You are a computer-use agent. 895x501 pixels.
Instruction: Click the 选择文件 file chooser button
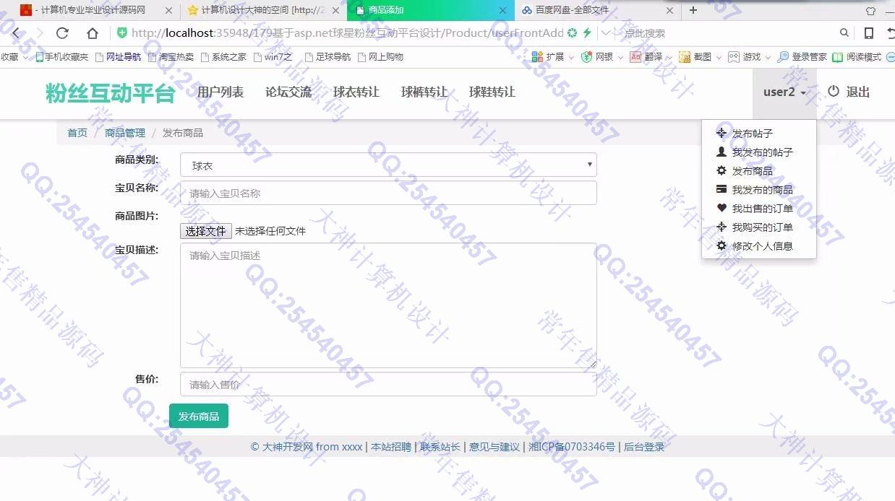(206, 231)
